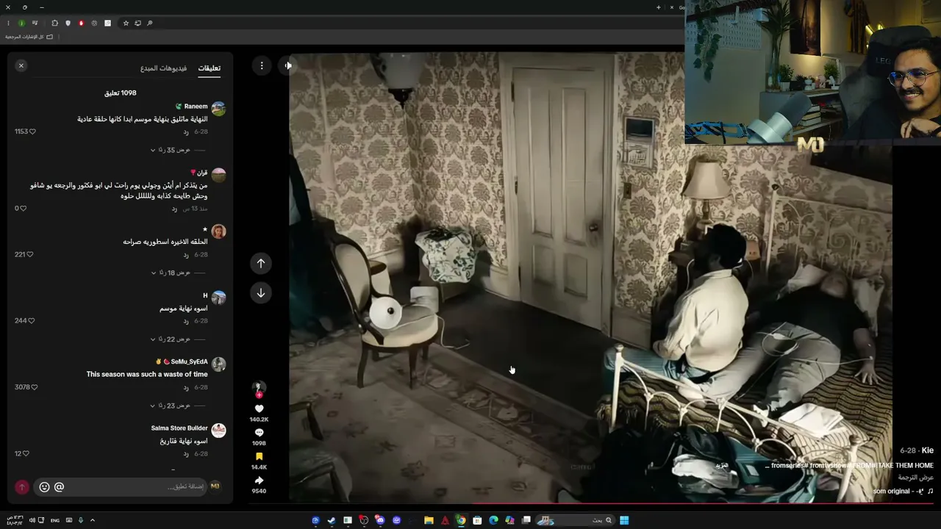The height and width of the screenshot is (529, 941).
Task: Expand 22 replies under H's comment
Action: pyautogui.click(x=171, y=339)
